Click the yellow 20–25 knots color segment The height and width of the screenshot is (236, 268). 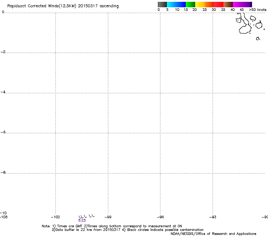click(x=200, y=4)
